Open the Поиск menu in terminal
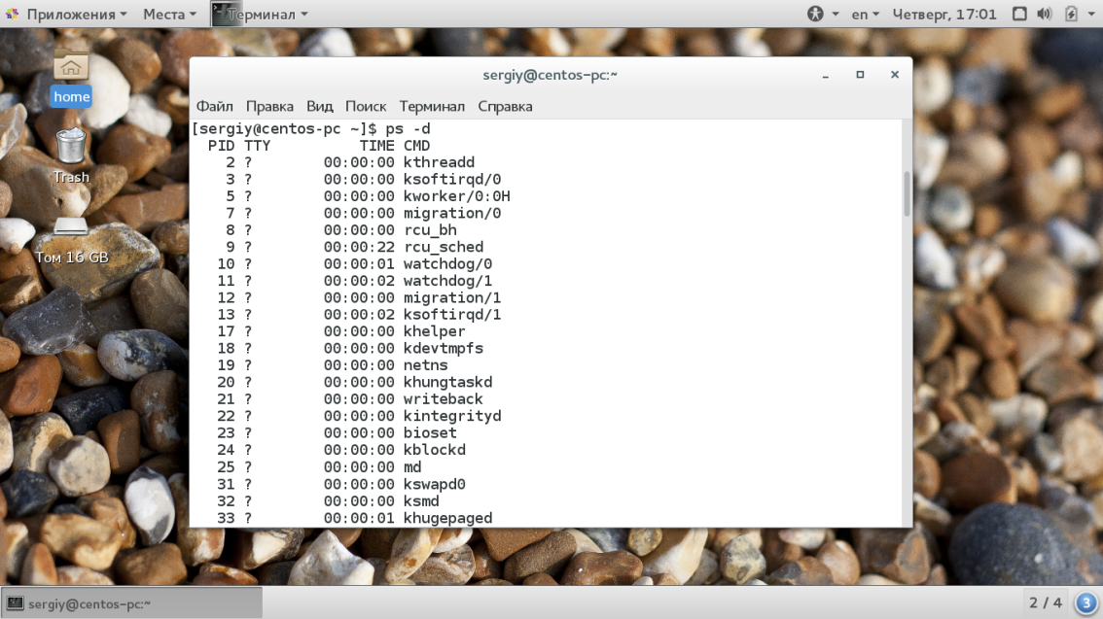The height and width of the screenshot is (619, 1103). 366,106
